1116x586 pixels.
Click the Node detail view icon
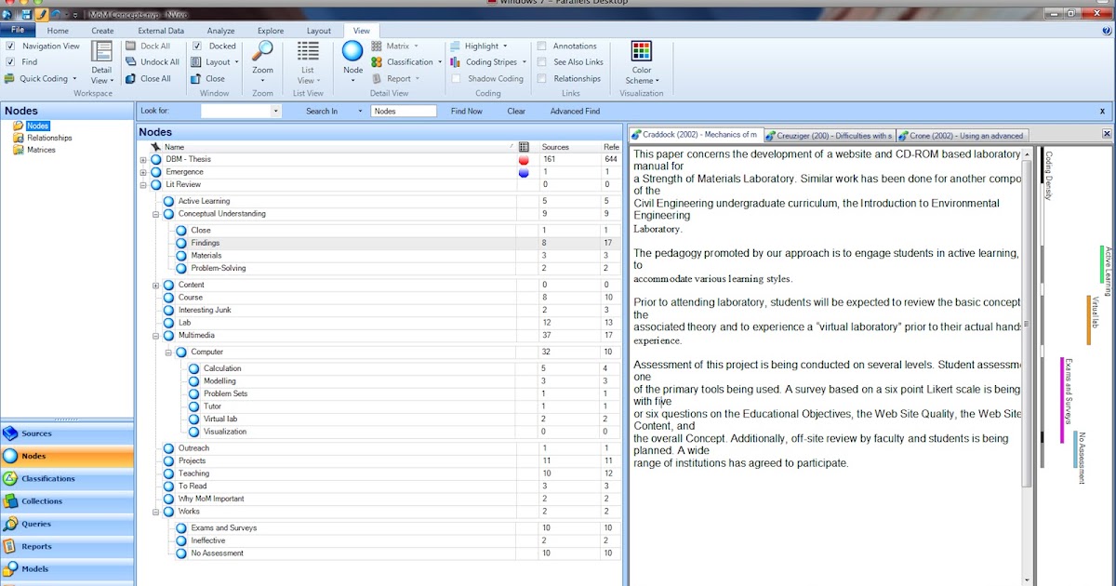(352, 51)
